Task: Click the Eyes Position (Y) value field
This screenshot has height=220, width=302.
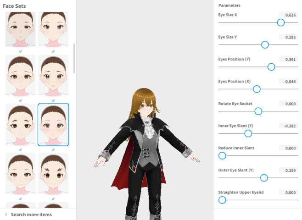Action: [x=288, y=60]
